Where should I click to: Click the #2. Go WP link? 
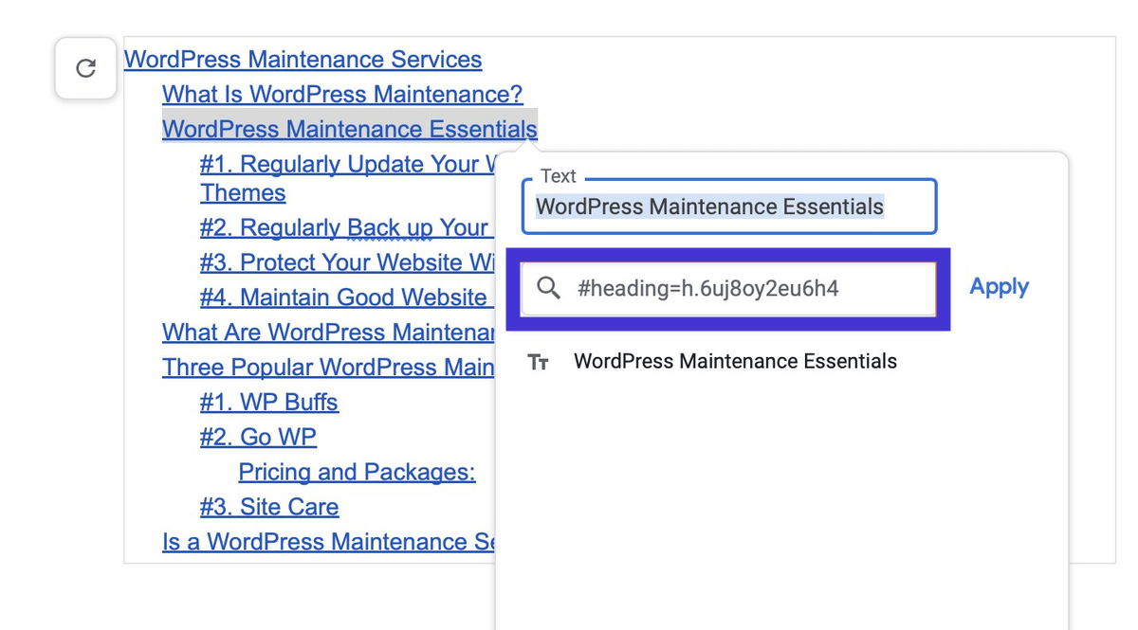[257, 437]
